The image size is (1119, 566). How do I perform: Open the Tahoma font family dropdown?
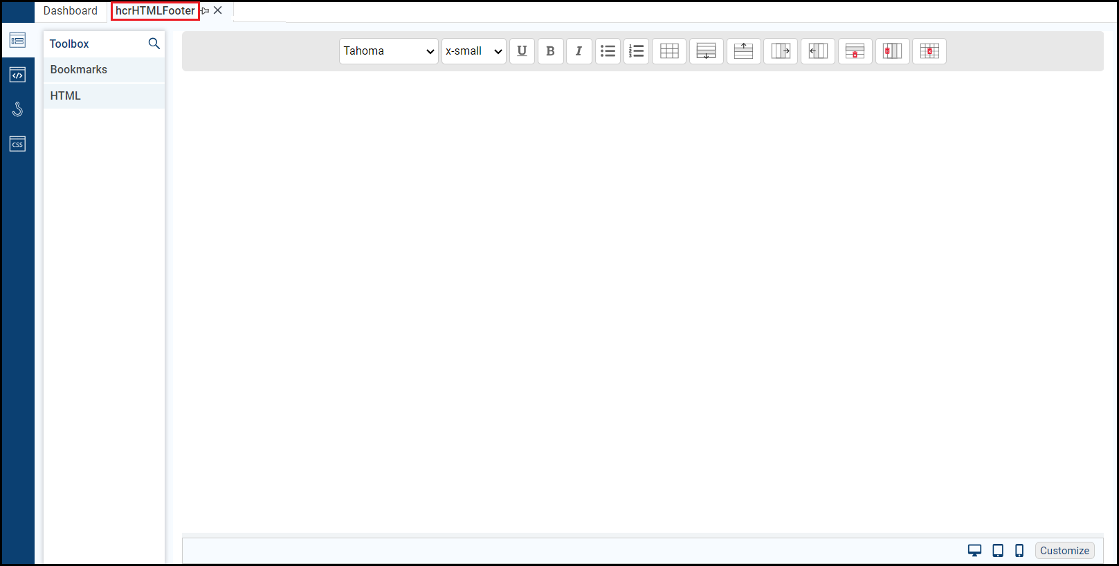(388, 51)
